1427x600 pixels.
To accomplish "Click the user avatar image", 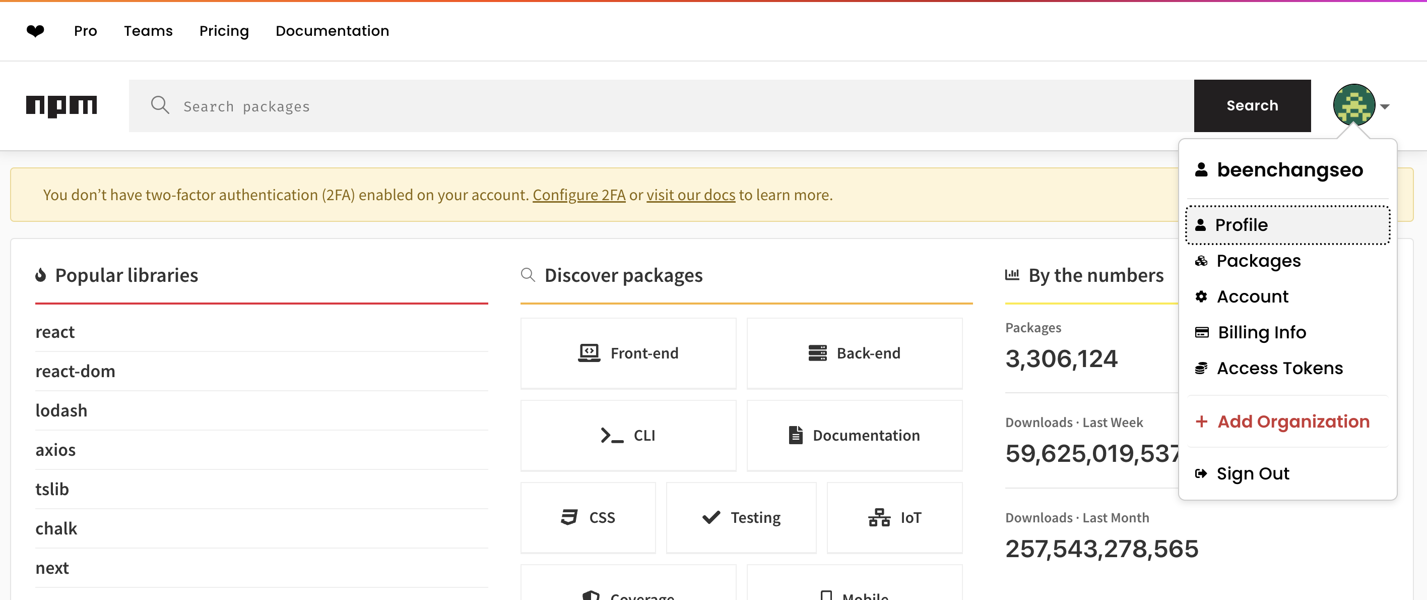I will click(x=1353, y=105).
